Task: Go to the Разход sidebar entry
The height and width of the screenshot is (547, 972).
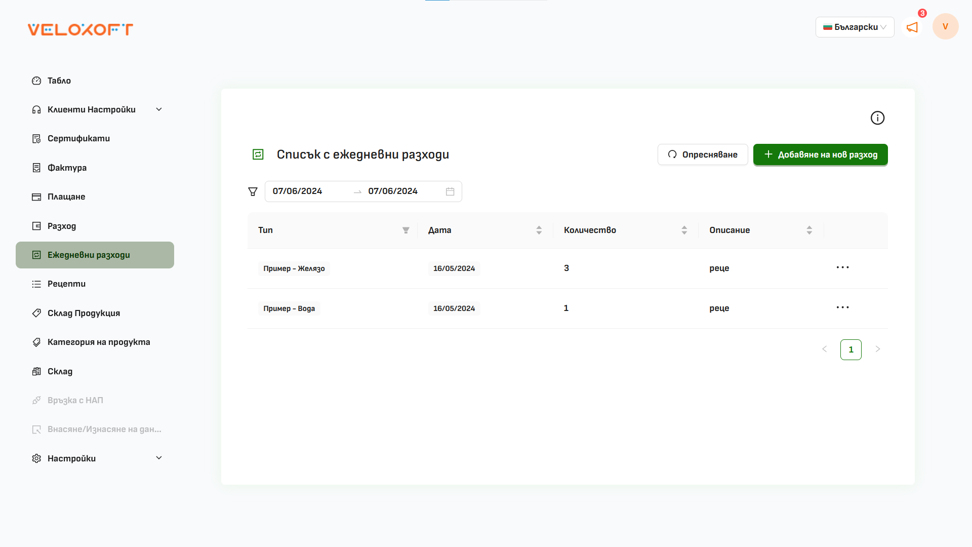Action: pos(61,226)
